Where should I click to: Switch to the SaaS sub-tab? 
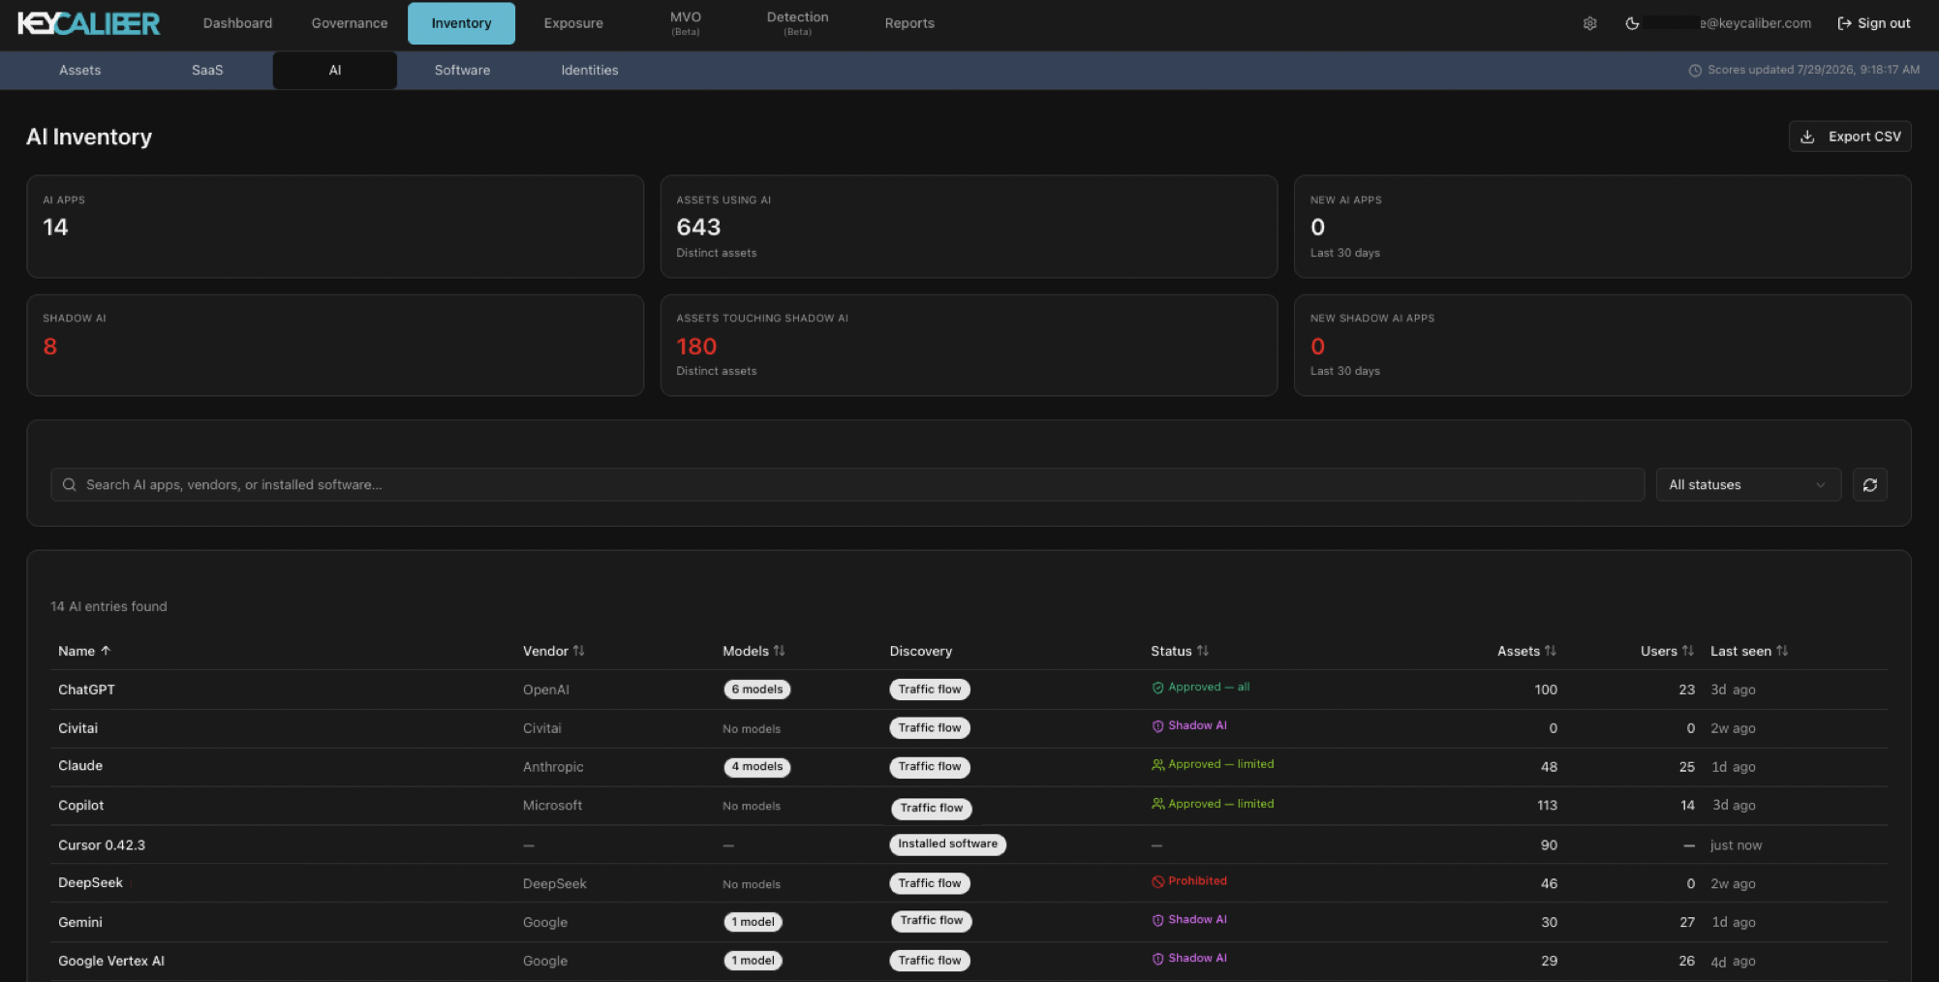coord(207,70)
